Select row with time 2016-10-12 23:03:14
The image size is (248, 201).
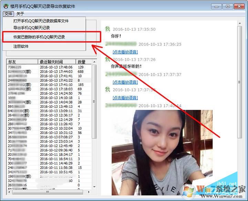(x=49, y=141)
